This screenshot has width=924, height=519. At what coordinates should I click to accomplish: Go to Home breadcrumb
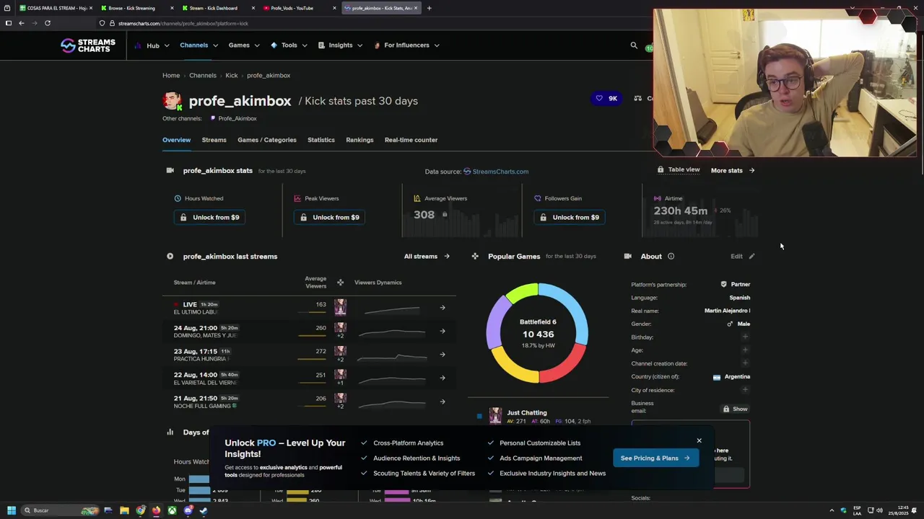[x=171, y=75]
